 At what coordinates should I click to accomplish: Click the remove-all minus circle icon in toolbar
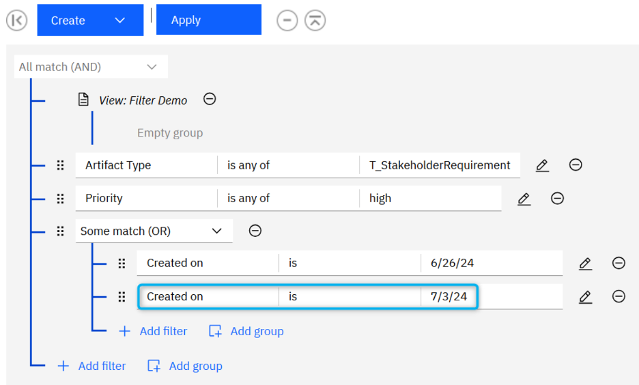(287, 20)
